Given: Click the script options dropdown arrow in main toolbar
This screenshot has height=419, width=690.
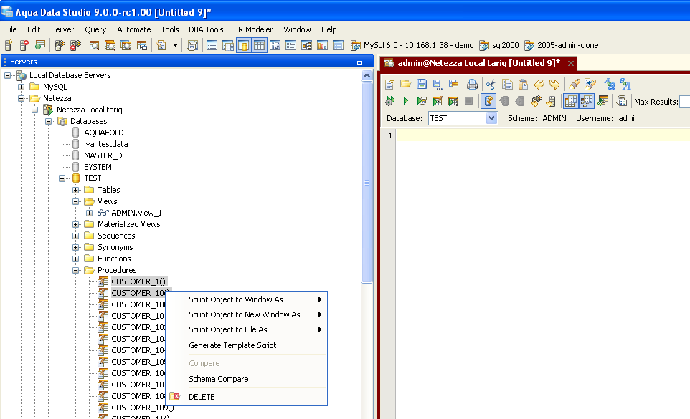Looking at the screenshot, I should click(x=175, y=45).
